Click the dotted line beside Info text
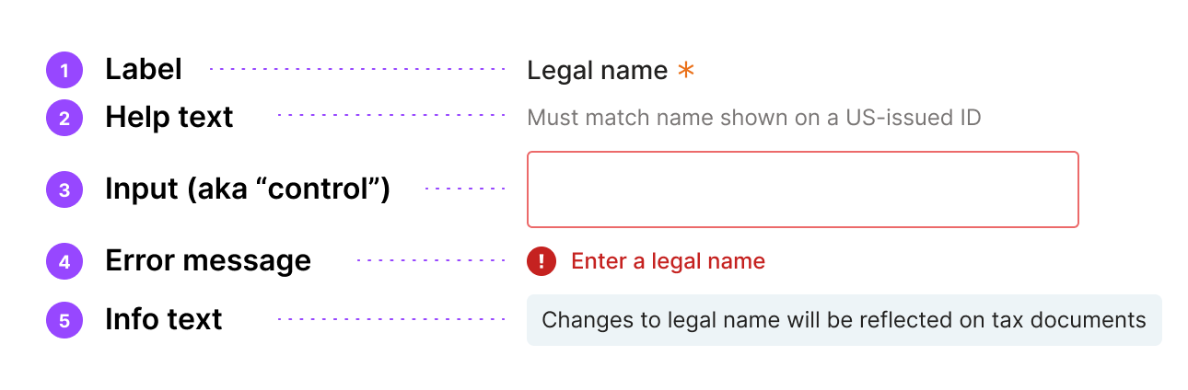The height and width of the screenshot is (390, 1188). [x=391, y=319]
